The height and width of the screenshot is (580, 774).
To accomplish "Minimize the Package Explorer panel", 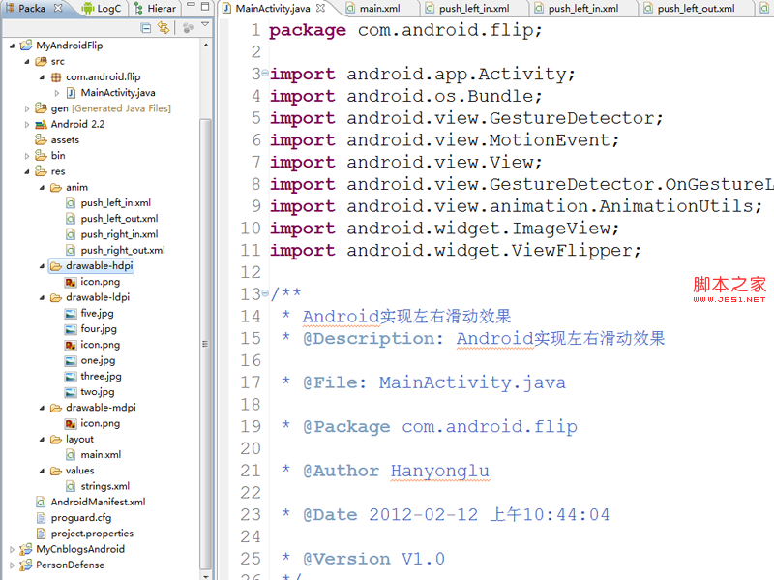I will tap(191, 6).
